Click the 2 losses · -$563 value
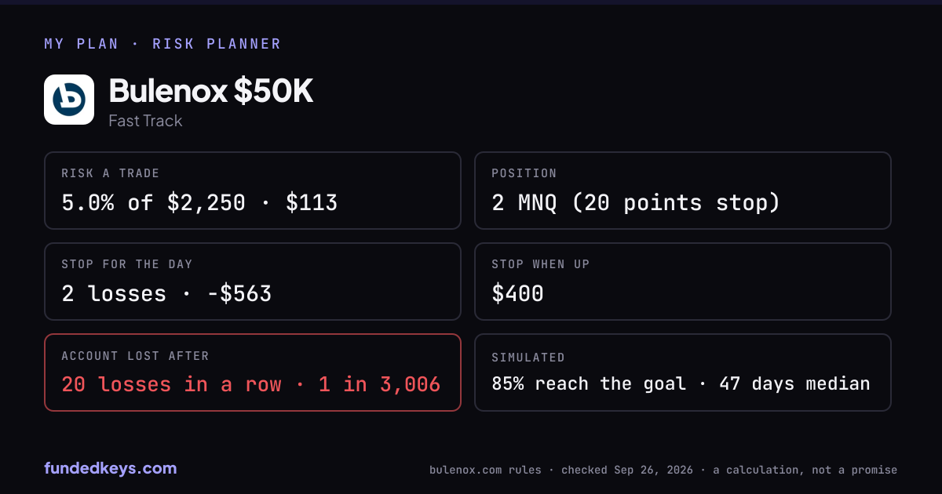 coord(166,294)
